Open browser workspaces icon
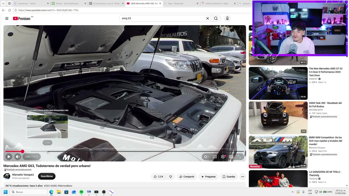 pyautogui.click(x=10, y=4)
